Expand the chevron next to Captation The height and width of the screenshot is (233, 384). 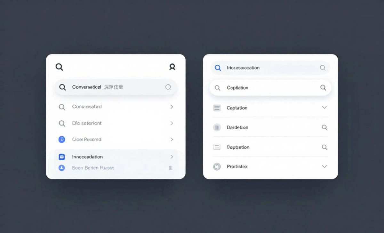click(x=324, y=108)
